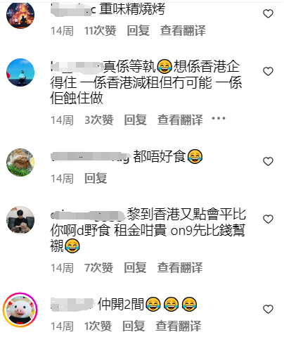
Task: Reply to the 仲開2間 comment
Action: 134,326
